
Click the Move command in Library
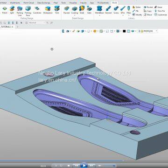click(x=148, y=15)
